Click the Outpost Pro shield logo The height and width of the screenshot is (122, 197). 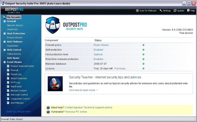point(53,25)
